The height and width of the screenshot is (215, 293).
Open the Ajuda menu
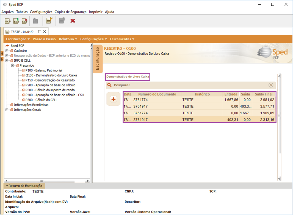coord(109,12)
